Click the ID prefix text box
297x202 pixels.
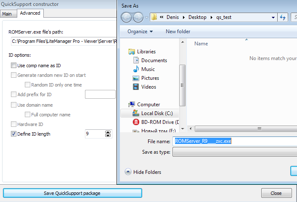point(100,94)
